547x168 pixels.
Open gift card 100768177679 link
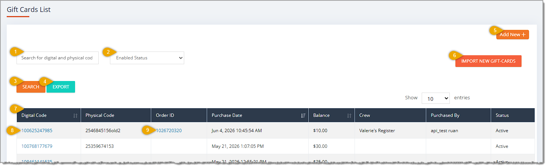(x=37, y=146)
